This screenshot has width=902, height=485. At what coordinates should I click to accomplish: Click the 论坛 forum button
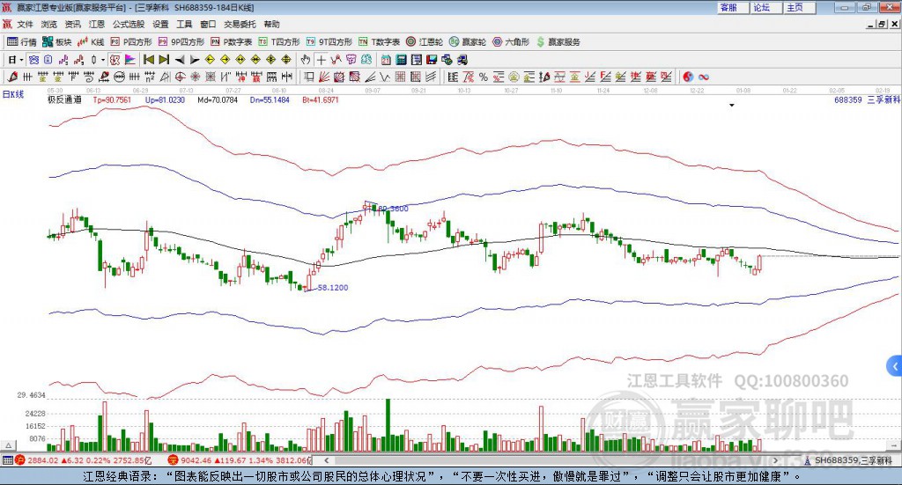tap(765, 7)
